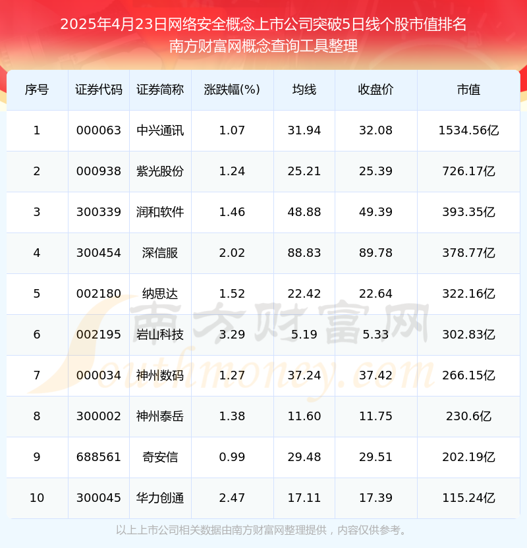Screen dimensions: 527x548
Task: Select stock name 润和软件
Action: (160, 212)
